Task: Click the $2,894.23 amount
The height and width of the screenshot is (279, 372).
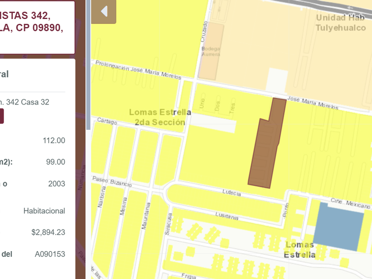Action: [x=48, y=232]
